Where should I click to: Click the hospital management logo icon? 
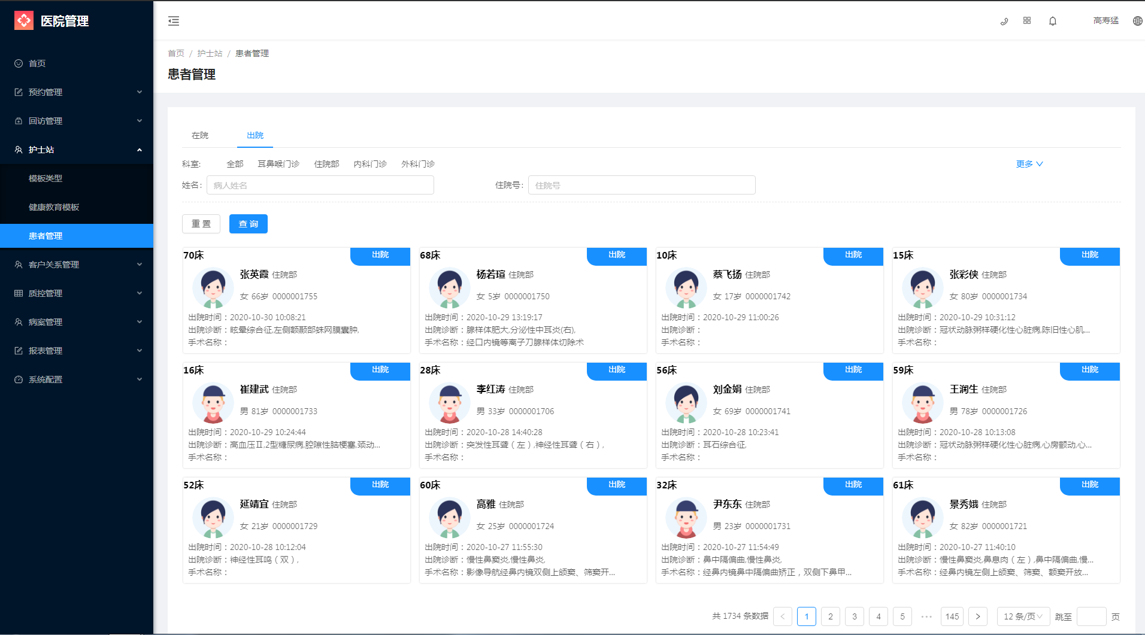(x=24, y=21)
